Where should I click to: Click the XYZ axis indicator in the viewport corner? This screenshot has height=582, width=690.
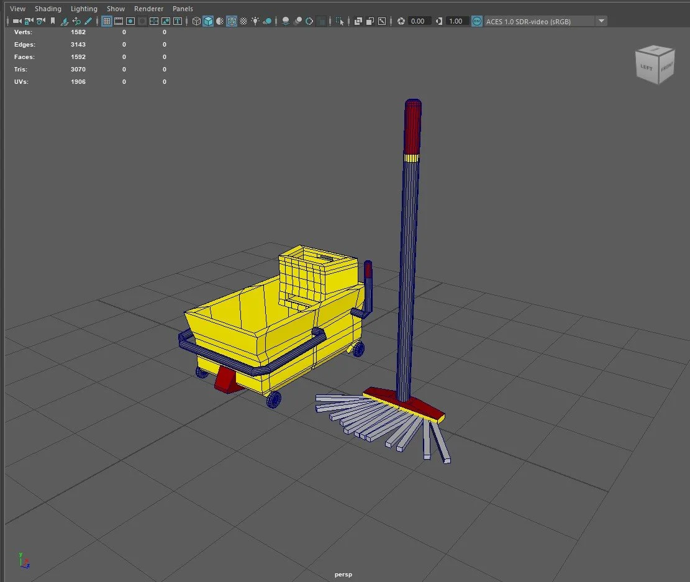pyautogui.click(x=24, y=560)
